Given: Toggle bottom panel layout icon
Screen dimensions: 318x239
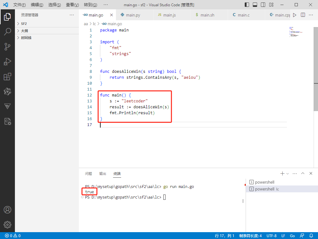Looking at the screenshot, I should (x=255, y=5).
